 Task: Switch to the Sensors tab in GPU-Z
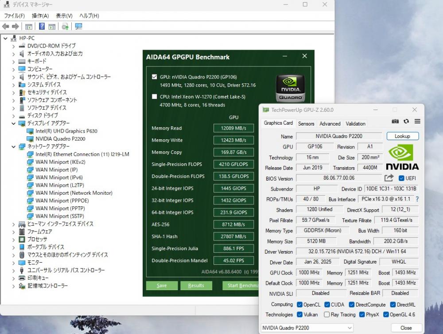[306, 124]
